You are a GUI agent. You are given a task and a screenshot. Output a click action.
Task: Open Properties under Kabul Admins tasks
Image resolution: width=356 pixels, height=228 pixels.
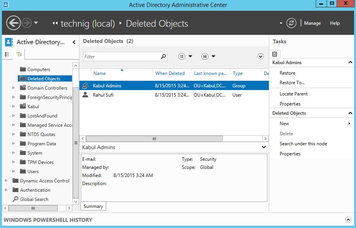(x=290, y=104)
